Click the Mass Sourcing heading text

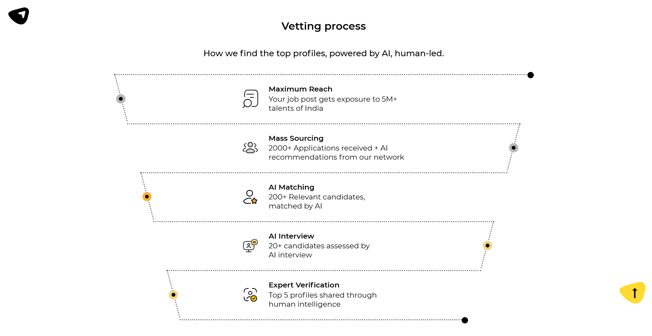pyautogui.click(x=296, y=138)
